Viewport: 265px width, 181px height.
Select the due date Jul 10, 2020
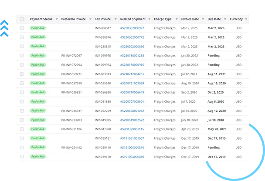pyautogui.click(x=216, y=120)
